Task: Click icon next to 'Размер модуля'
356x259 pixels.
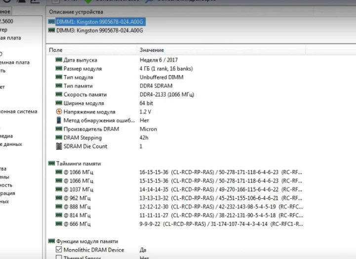Action: click(x=59, y=68)
